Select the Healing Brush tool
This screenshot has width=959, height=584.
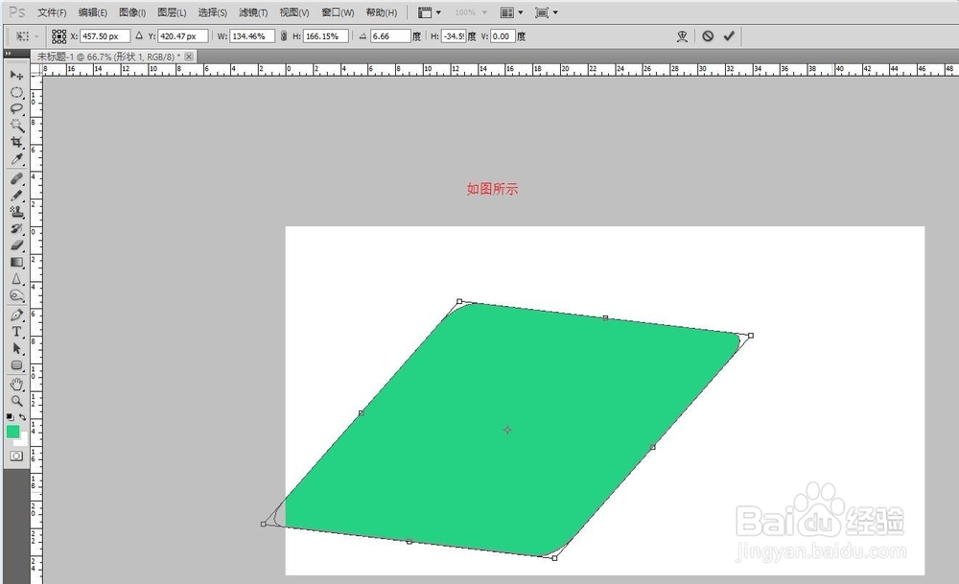point(16,178)
